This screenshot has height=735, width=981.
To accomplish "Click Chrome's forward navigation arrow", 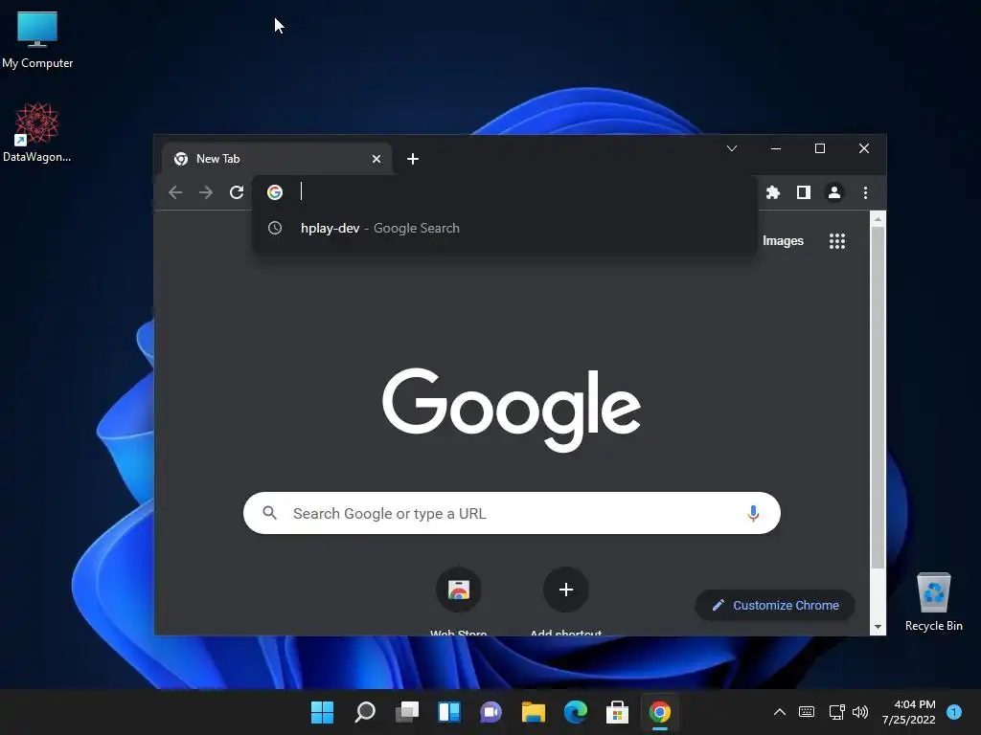I will click(x=206, y=192).
